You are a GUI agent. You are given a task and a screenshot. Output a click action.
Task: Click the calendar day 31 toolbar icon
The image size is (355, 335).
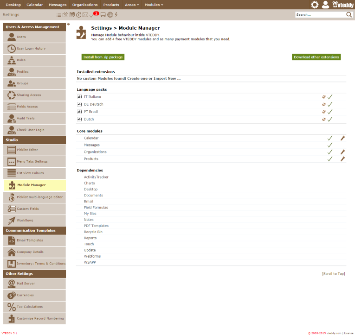[x=65, y=15]
